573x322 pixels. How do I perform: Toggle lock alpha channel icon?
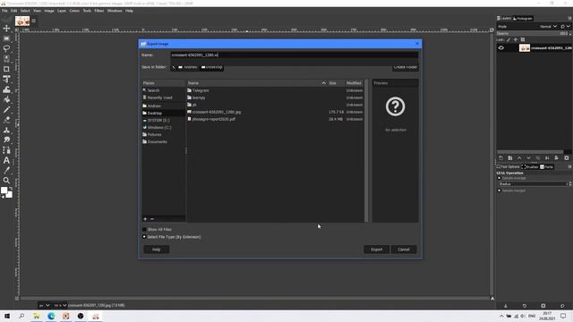pyautogui.click(x=523, y=39)
